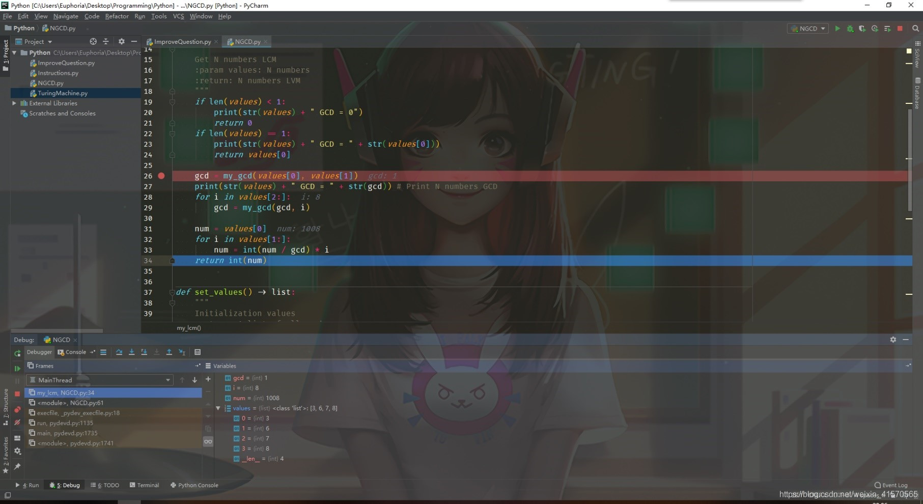Open the Navigate menu
This screenshot has height=504, width=923.
[66, 16]
